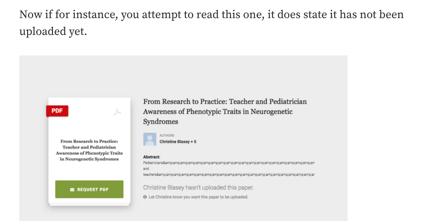Click the envelope icon on Request PDF
Viewport: 426px width, 221px height.
(x=72, y=189)
